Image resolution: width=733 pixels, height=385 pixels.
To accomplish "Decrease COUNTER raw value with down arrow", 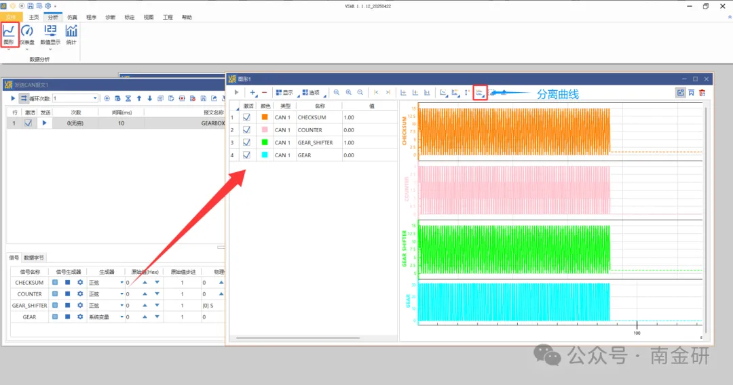I will click(157, 294).
